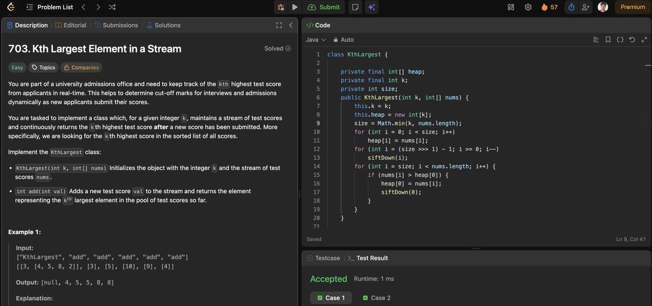Click the invite user icon
This screenshot has height=306, width=652.
click(x=585, y=7)
